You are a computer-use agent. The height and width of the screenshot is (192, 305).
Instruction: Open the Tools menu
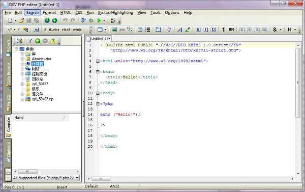156,12
